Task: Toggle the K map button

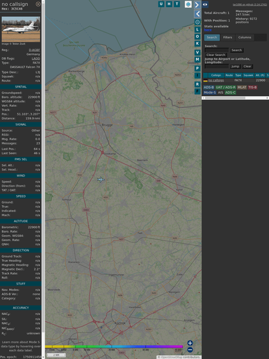Action: coord(197,43)
